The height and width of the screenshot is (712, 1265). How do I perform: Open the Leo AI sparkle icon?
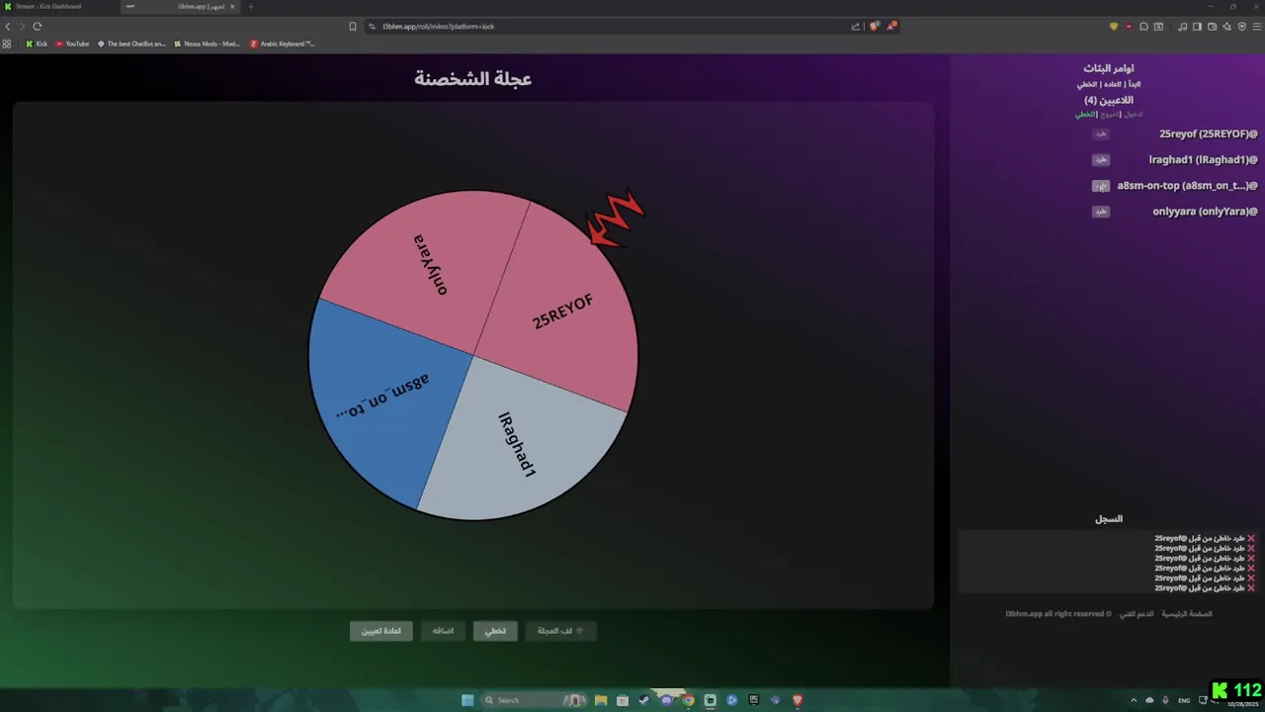1226,27
